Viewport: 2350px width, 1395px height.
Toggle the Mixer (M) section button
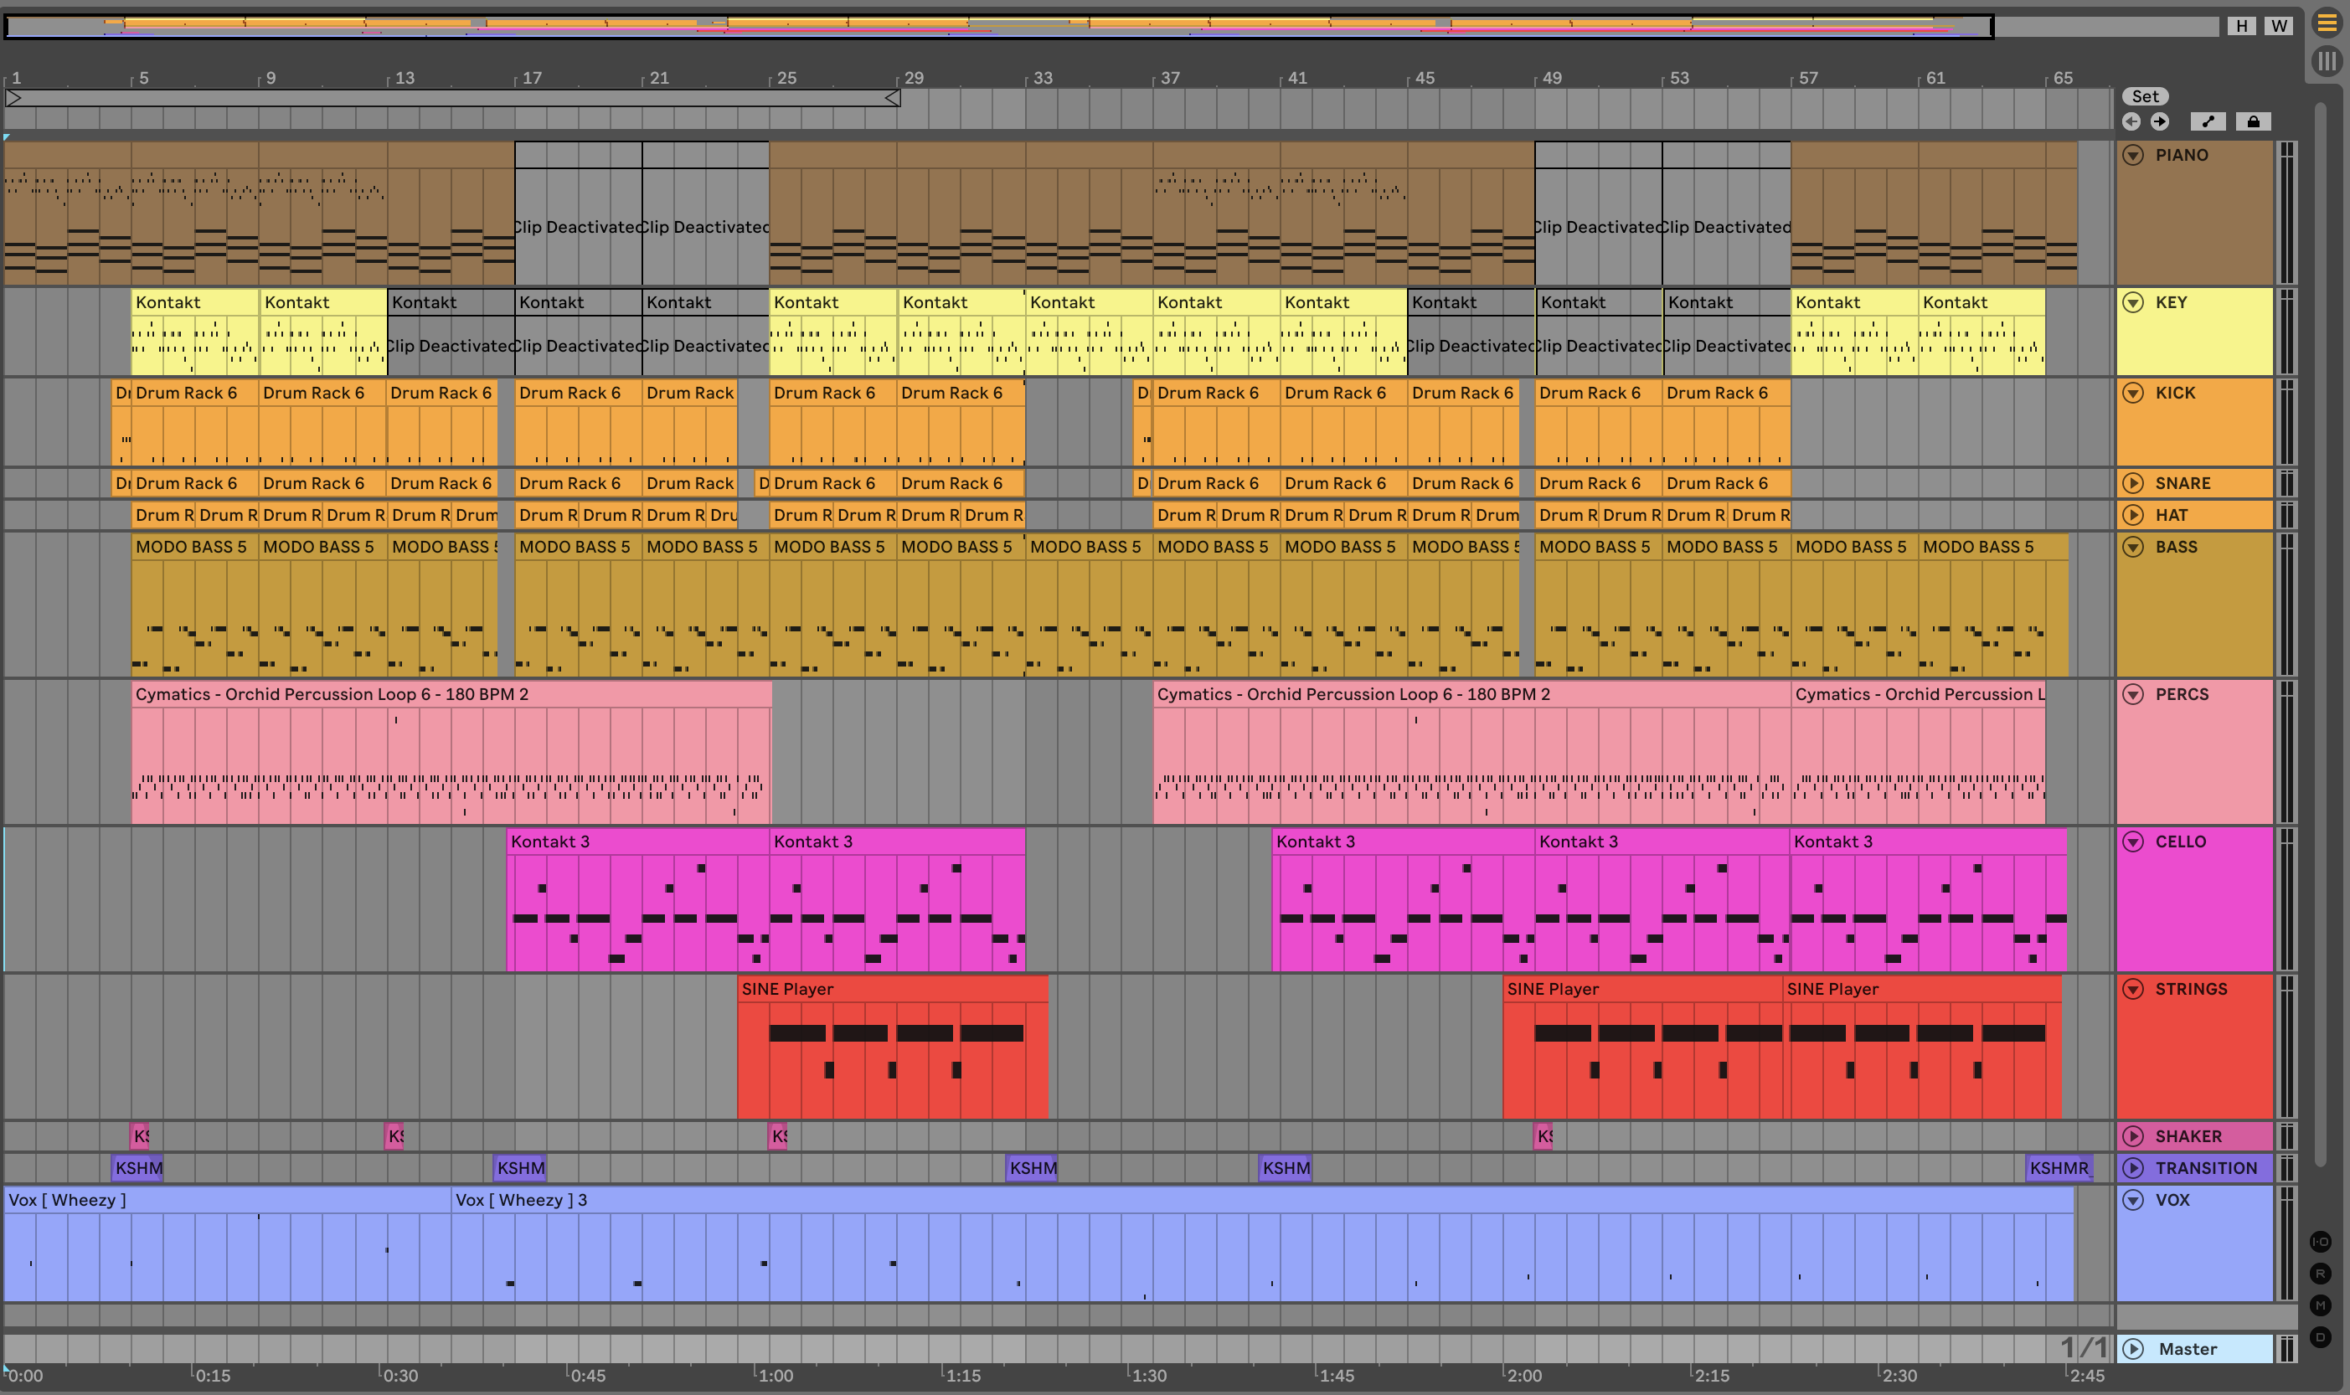[x=2320, y=1305]
